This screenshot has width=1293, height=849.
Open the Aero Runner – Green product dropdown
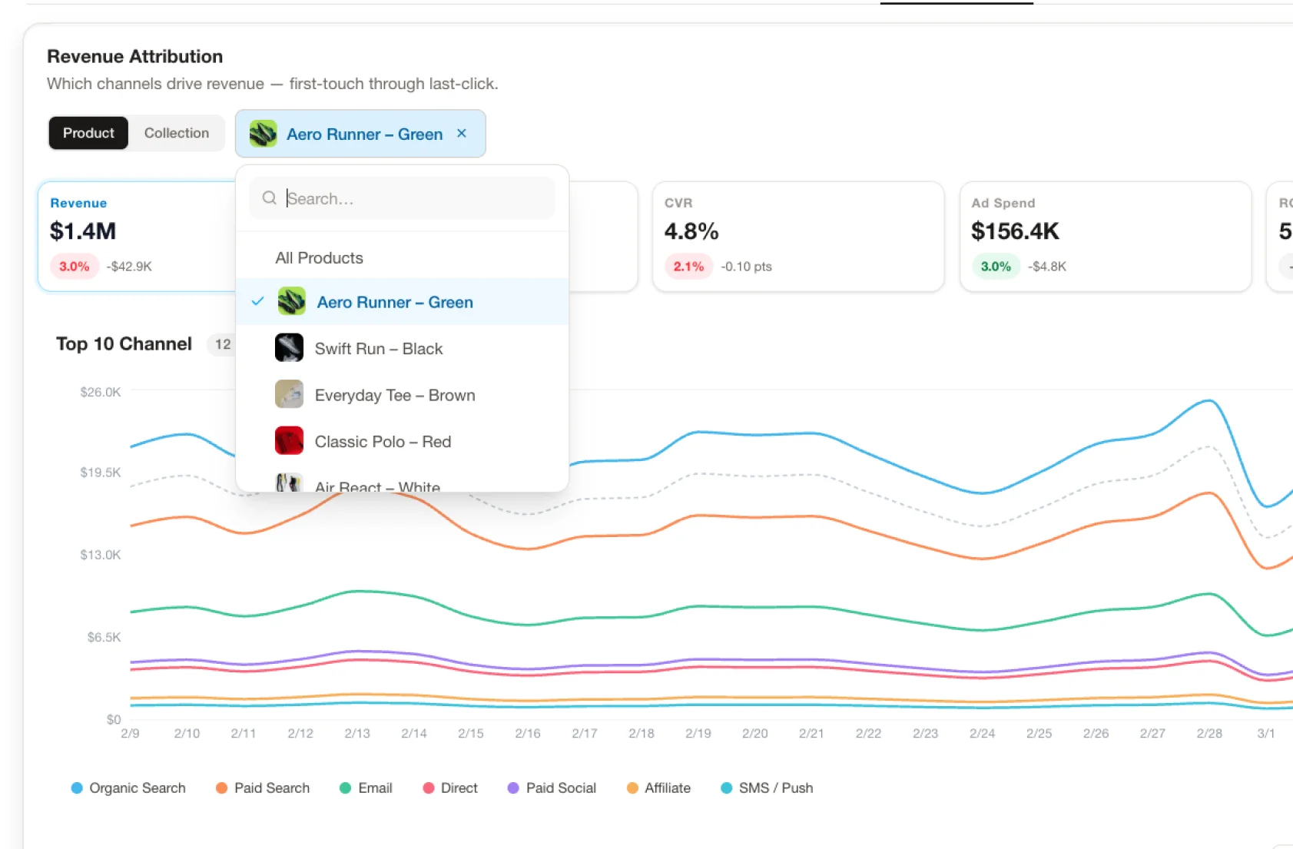click(x=360, y=134)
